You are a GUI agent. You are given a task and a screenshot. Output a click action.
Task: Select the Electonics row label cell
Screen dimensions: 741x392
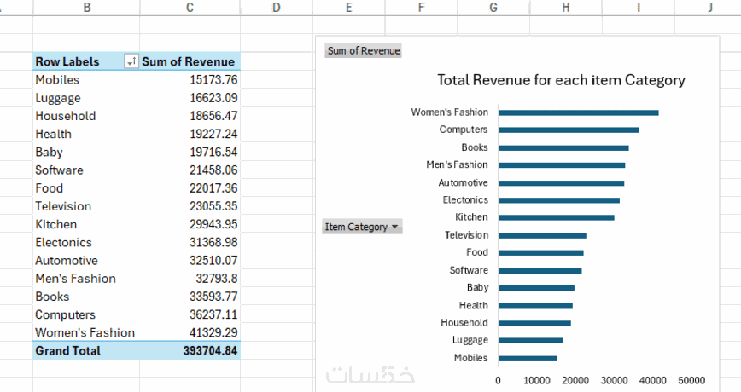point(86,242)
